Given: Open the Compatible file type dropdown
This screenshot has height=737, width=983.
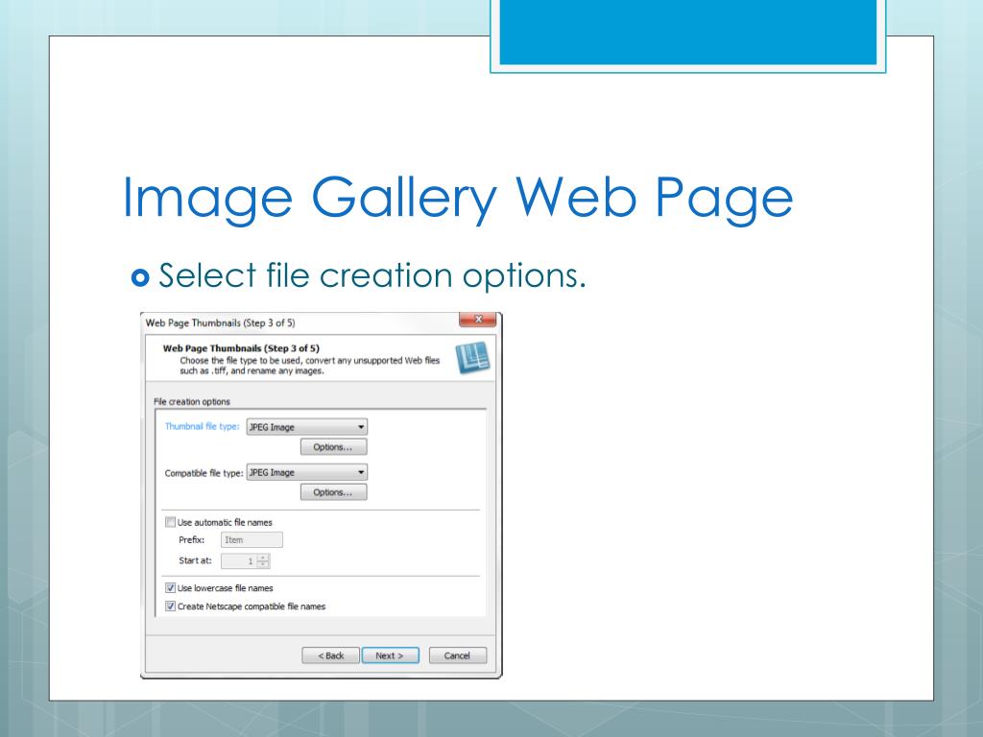Looking at the screenshot, I should click(306, 472).
